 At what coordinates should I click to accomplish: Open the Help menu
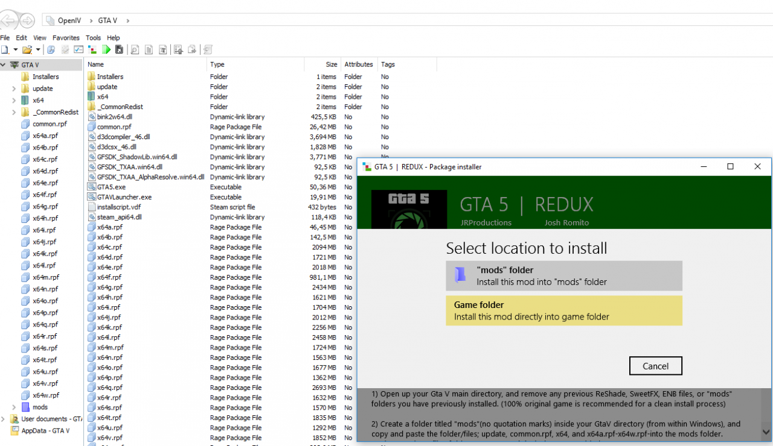click(114, 37)
